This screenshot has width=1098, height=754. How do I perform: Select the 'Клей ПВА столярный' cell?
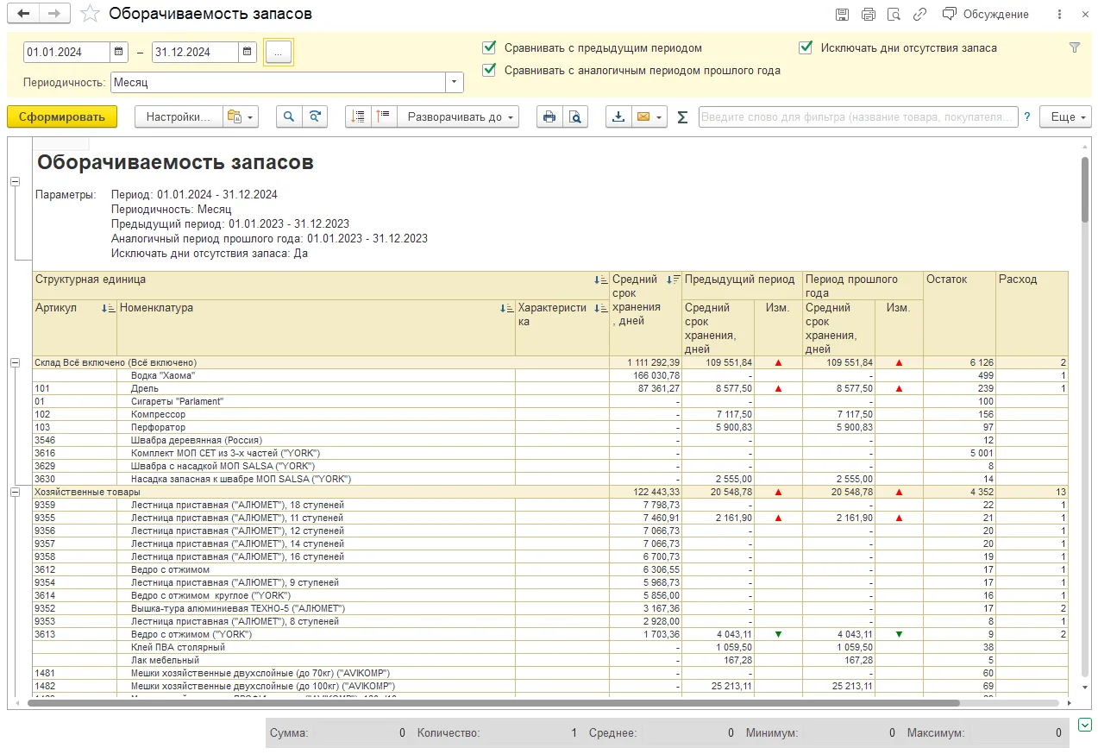316,647
